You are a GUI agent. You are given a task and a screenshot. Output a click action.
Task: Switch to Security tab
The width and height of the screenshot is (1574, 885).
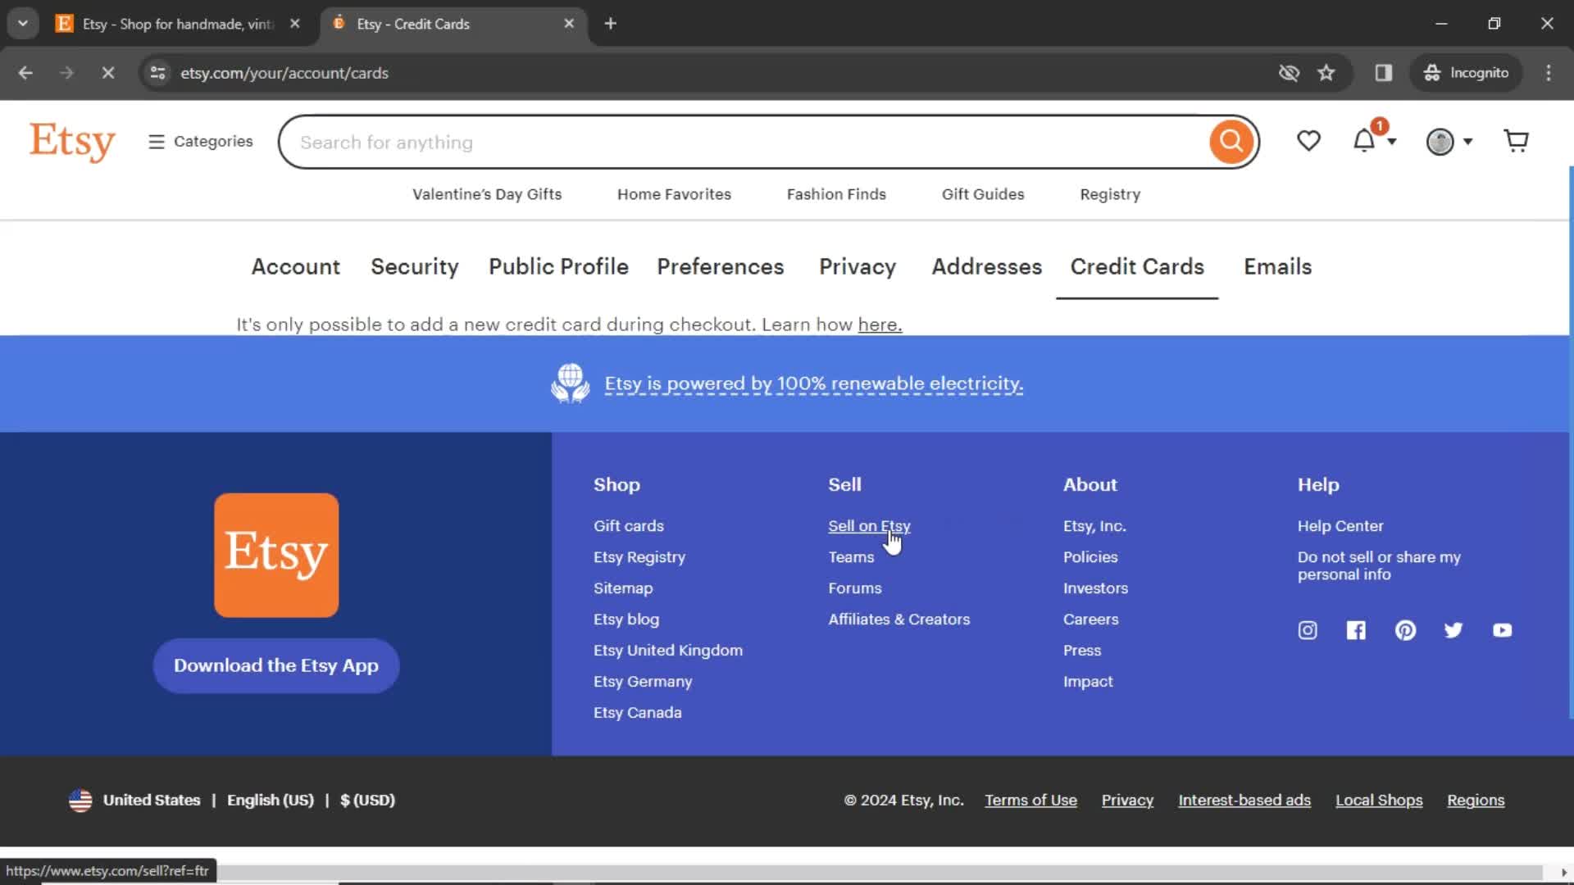coord(415,267)
